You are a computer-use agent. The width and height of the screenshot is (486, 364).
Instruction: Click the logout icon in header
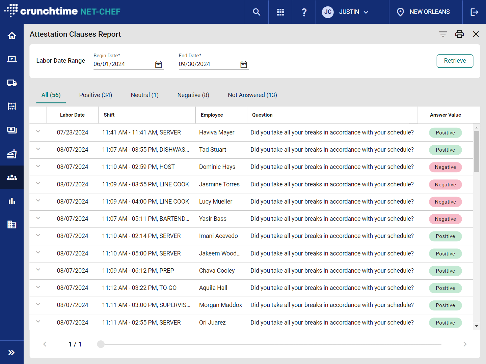(474, 12)
